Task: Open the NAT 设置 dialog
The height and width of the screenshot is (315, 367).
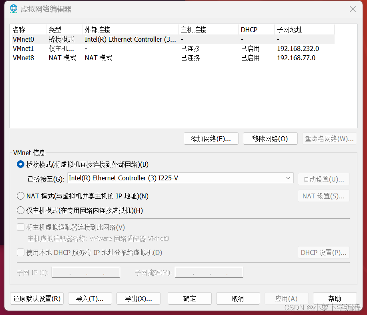Action: 323,196
